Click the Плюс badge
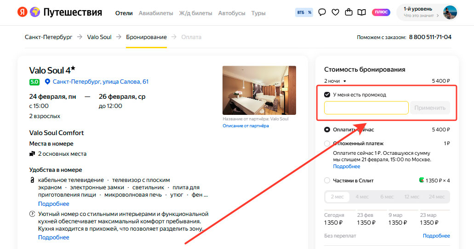The height and width of the screenshot is (249, 474). pyautogui.click(x=381, y=12)
